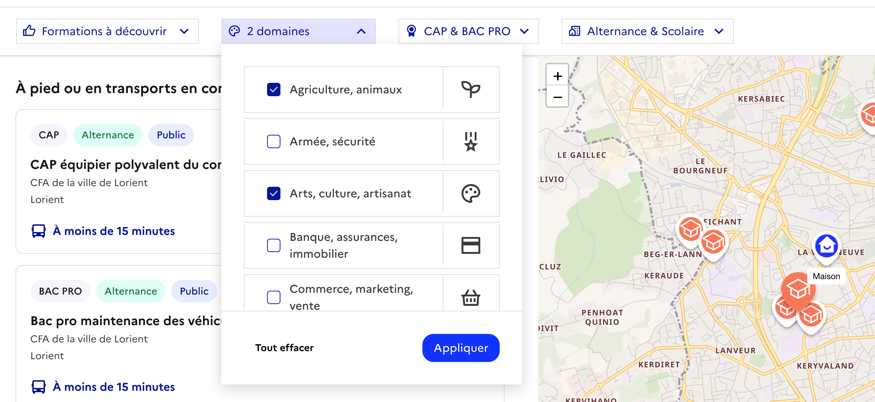Click the palette icon beside Arts, culture
This screenshot has height=402, width=875.
coord(471,193)
